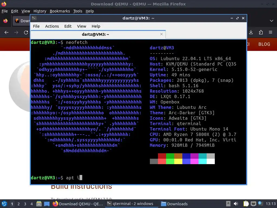Select the Shell value 'bash 5.1.16'
The width and height of the screenshot is (277, 208).
[184, 86]
